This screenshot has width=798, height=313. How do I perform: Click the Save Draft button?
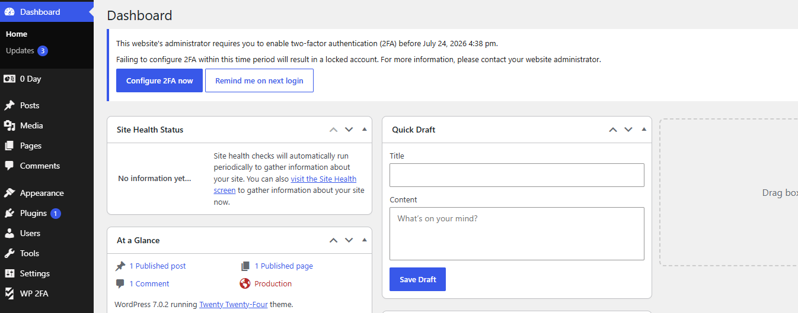tap(417, 279)
